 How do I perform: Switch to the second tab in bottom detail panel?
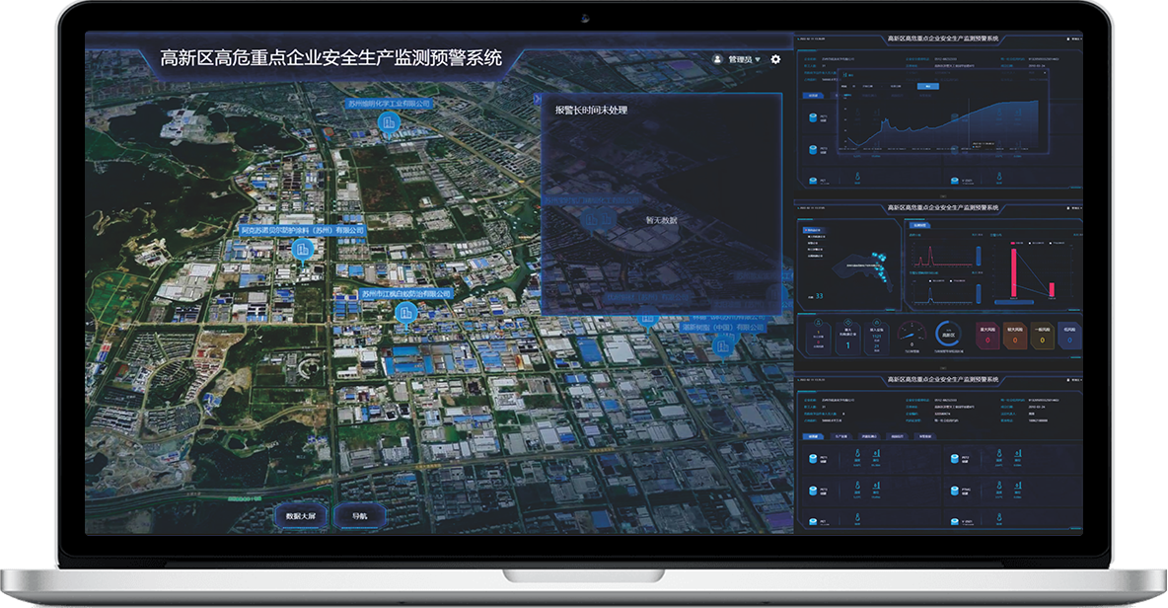click(843, 435)
